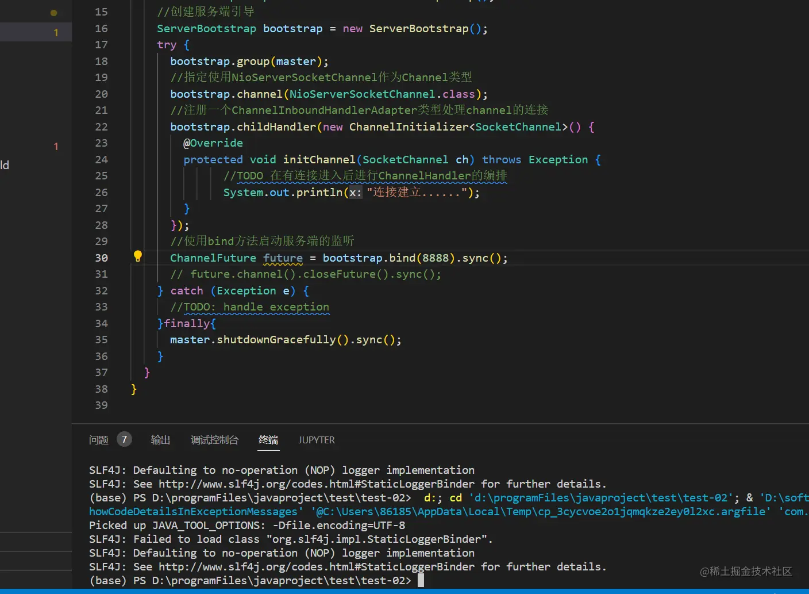Click the 'try' keyword

point(167,44)
